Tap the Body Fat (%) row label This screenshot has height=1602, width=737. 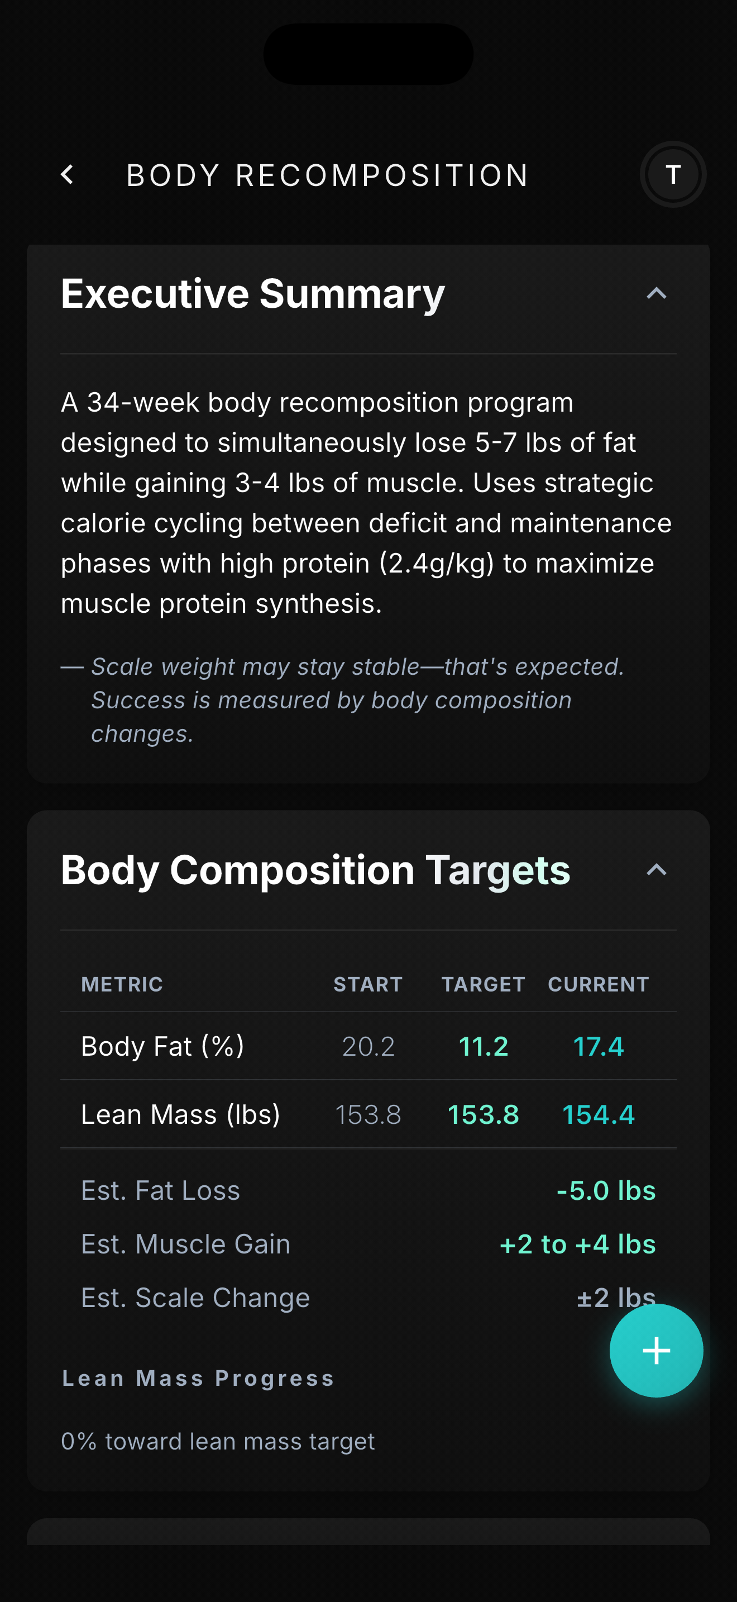coord(163,1046)
